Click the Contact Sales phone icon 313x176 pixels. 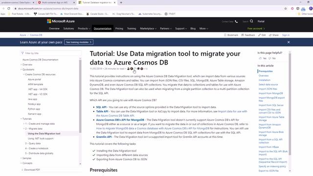click(236, 22)
